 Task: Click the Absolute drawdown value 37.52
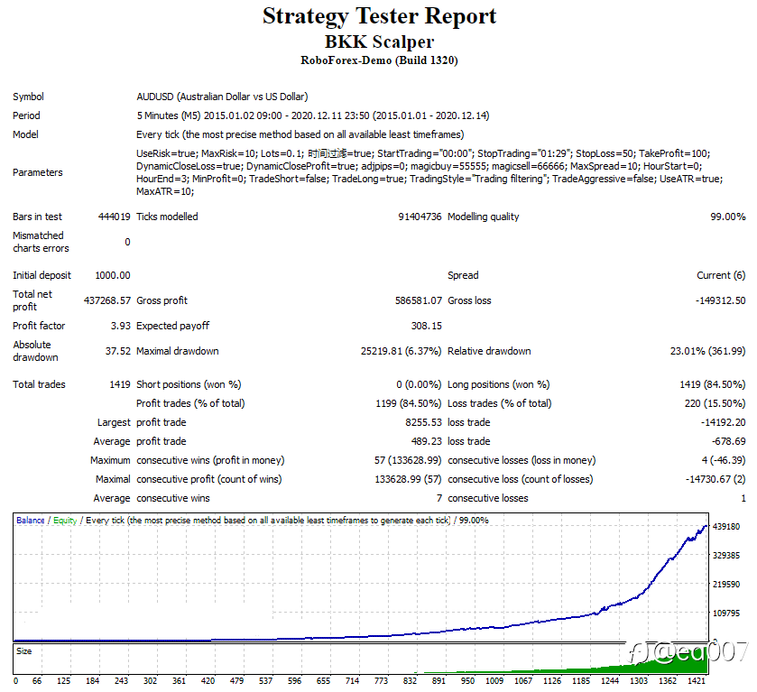pyautogui.click(x=118, y=351)
